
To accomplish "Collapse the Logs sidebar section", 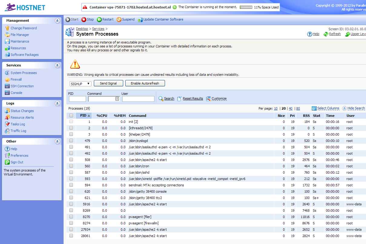I will 58,103.
